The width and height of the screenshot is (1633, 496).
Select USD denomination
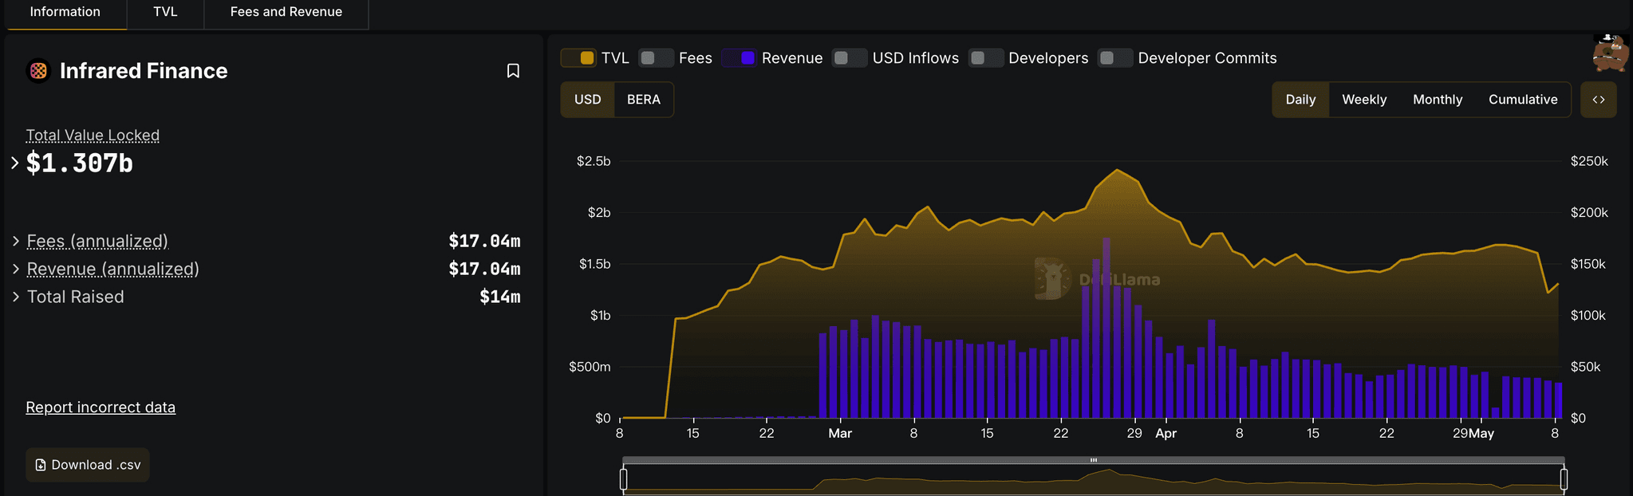click(x=588, y=100)
